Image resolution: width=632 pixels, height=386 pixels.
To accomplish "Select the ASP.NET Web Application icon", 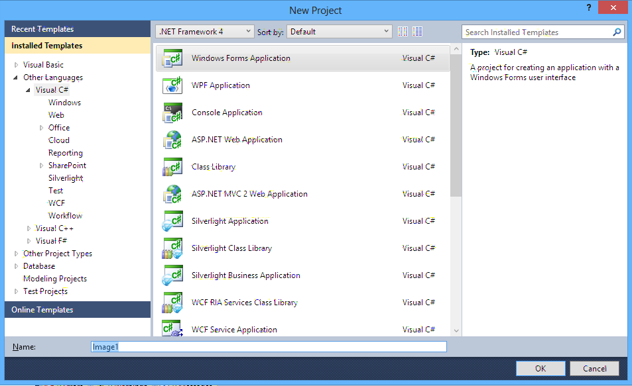I will click(x=172, y=139).
